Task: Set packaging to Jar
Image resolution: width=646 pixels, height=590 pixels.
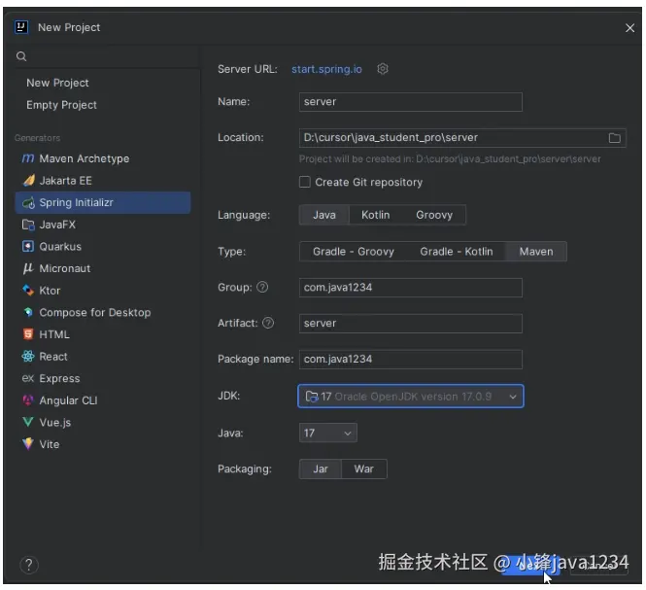Action: click(321, 469)
